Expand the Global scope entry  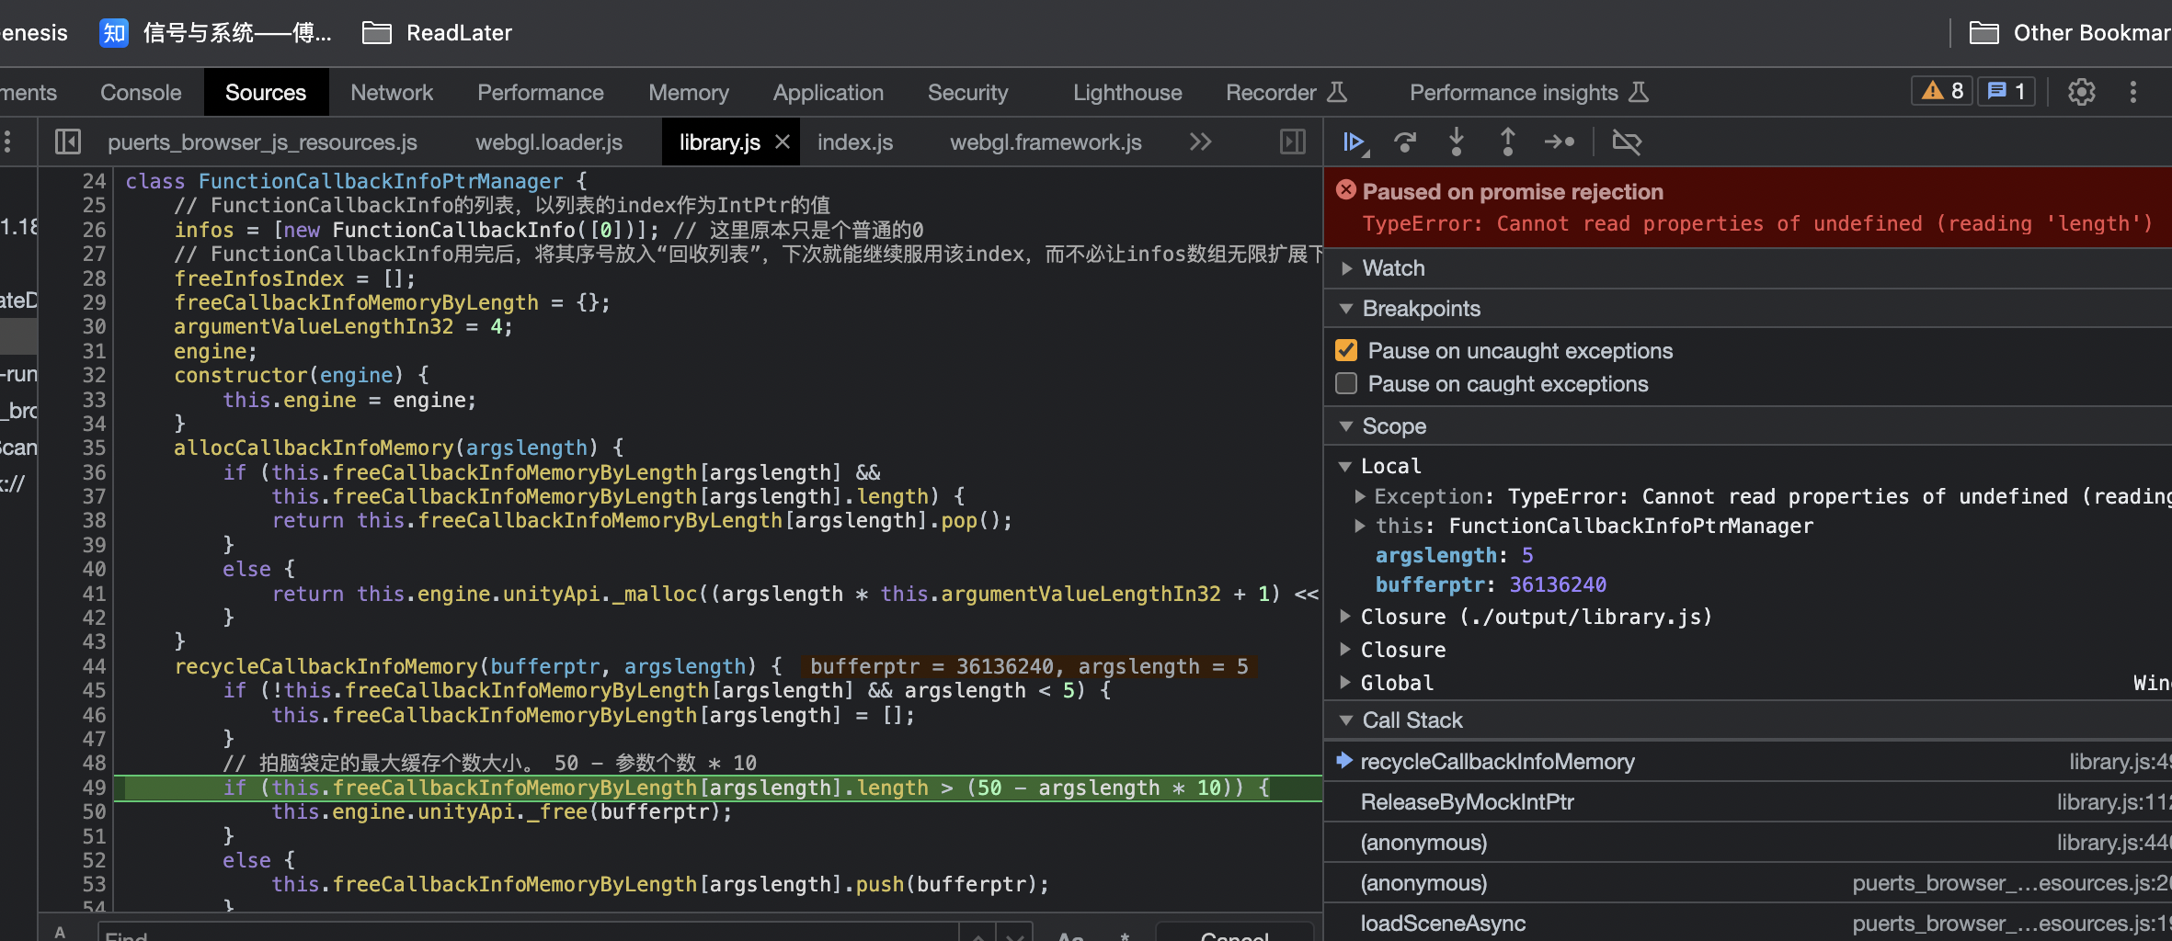click(x=1347, y=682)
